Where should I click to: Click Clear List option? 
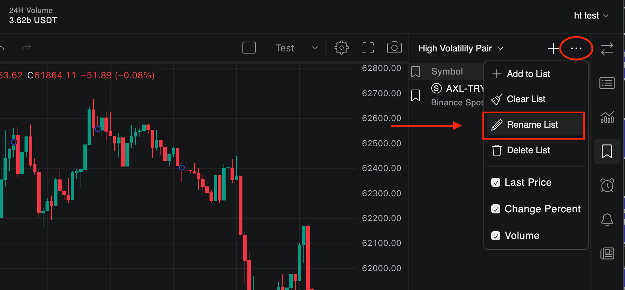[526, 99]
